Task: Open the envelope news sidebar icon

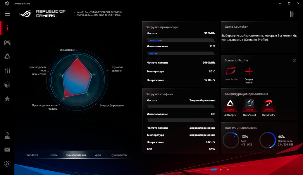Action: coord(7,150)
